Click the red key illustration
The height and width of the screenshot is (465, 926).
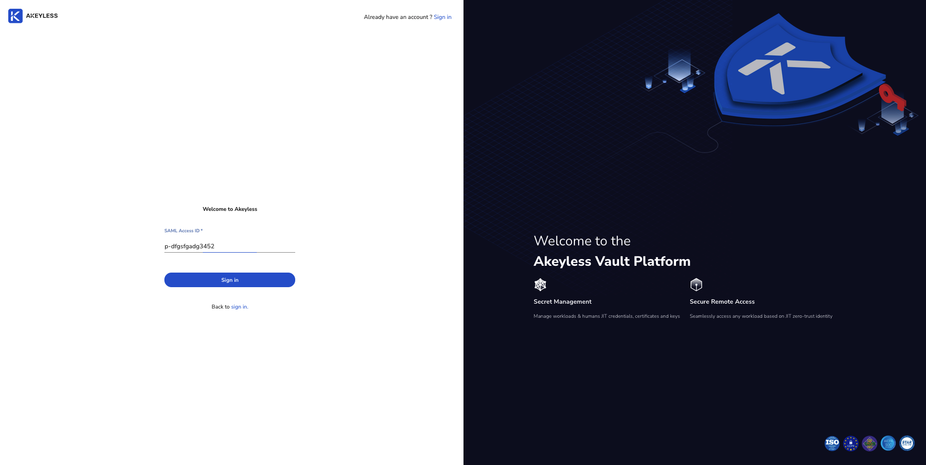[892, 97]
